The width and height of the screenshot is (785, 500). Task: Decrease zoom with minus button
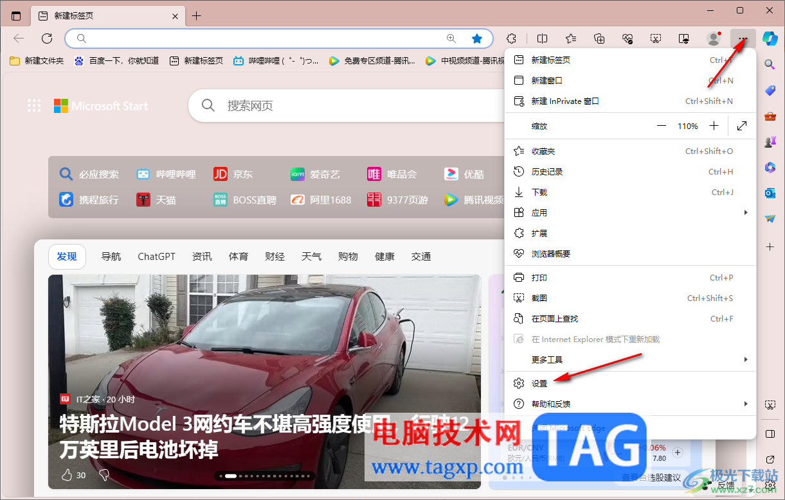pos(662,126)
